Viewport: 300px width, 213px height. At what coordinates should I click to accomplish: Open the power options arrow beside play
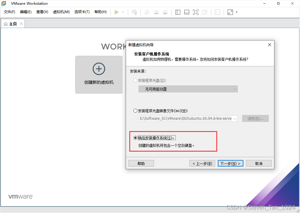pyautogui.click(x=123, y=12)
